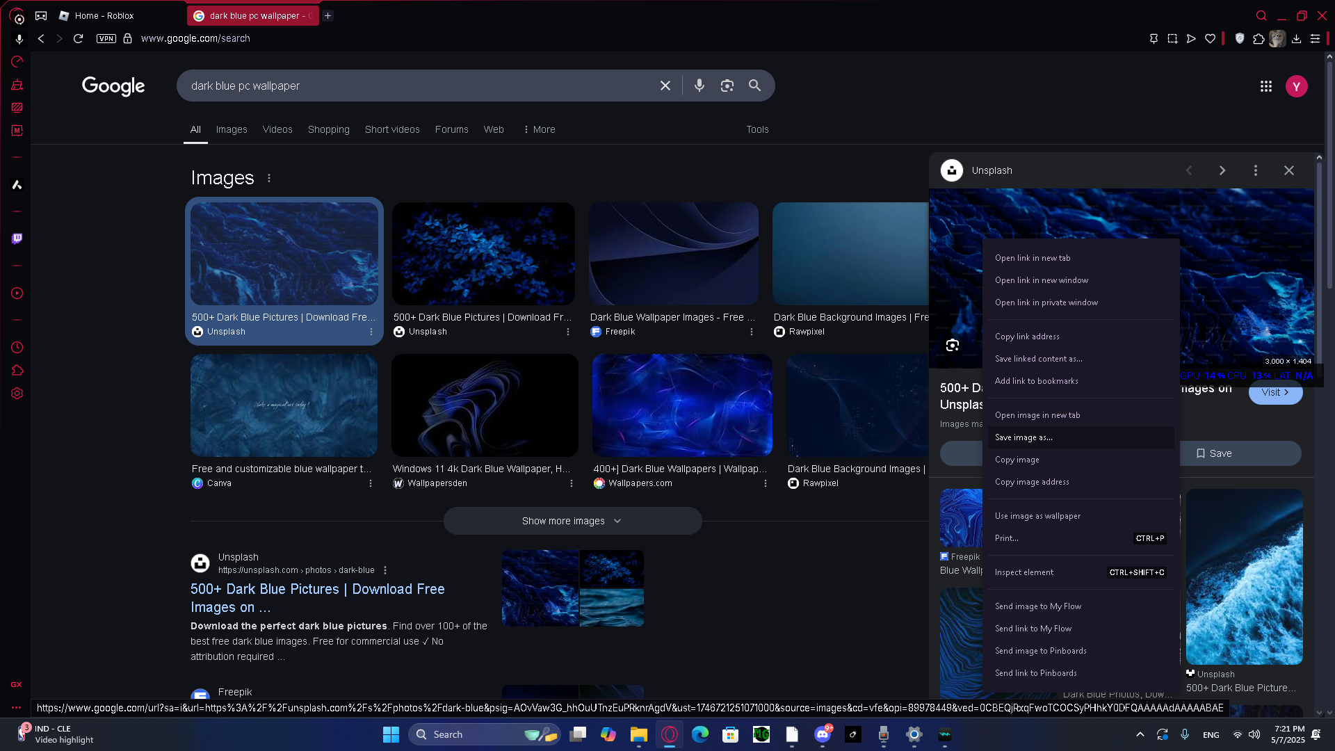Screen dimensions: 1335x751
Task: Click the snapshot camera icon in address bar
Action: [1172, 39]
